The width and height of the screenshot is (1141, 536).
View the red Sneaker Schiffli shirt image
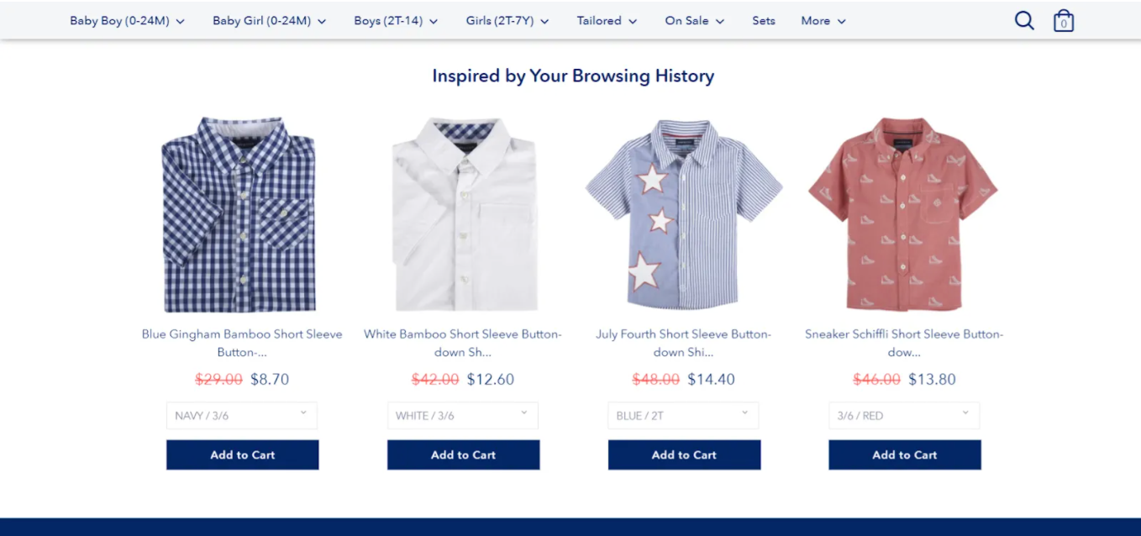coord(903,214)
